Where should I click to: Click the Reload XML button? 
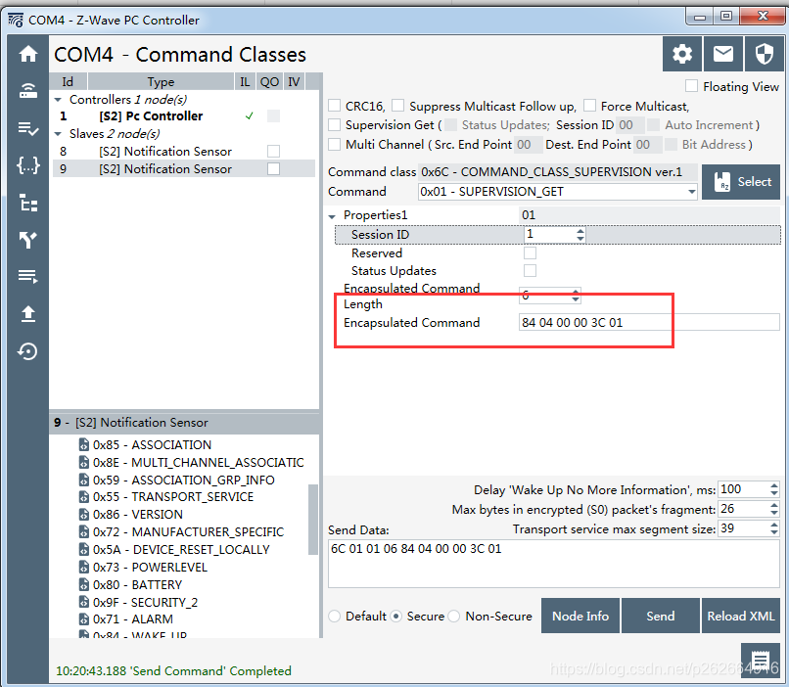[x=741, y=616]
